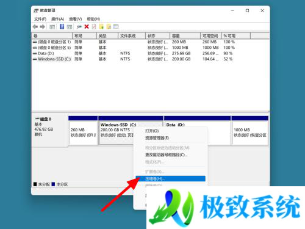Sort by the 状态 column header
305x229 pixels.
coord(157,36)
